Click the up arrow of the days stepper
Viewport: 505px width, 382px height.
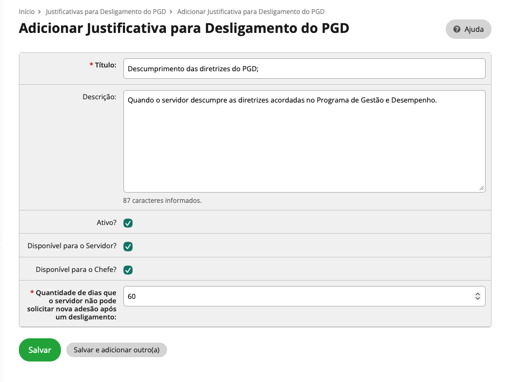(x=478, y=294)
